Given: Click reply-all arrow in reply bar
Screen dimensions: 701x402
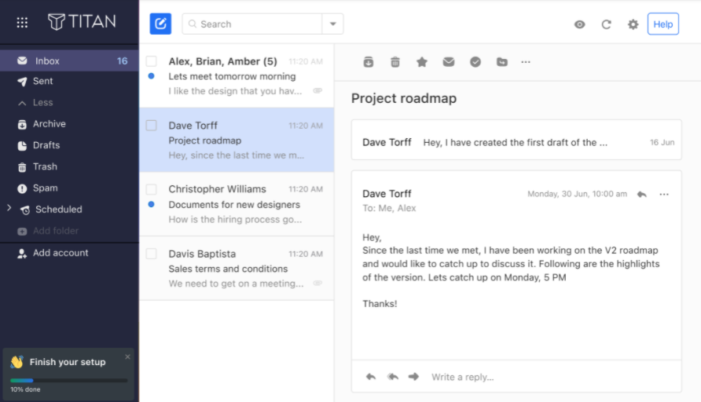Looking at the screenshot, I should (392, 377).
